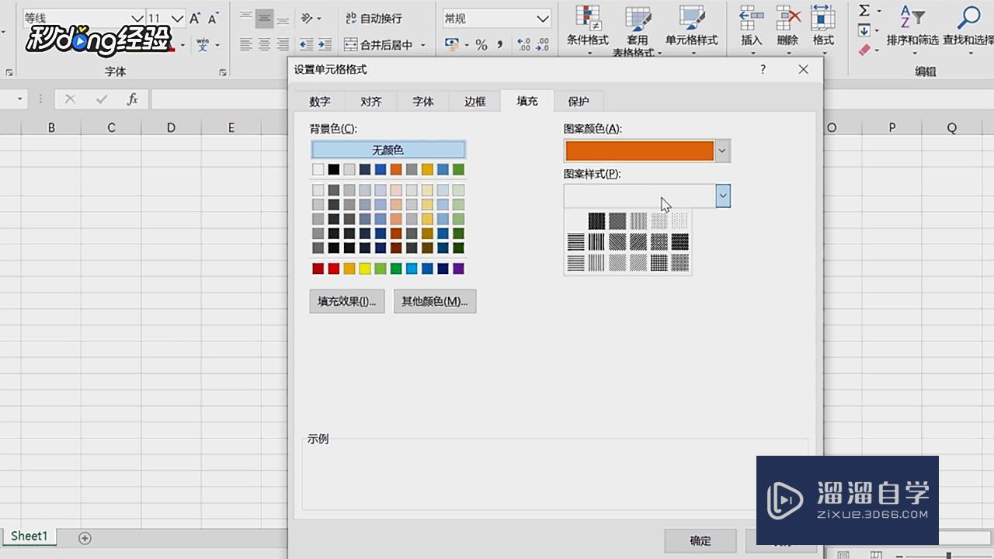This screenshot has width=994, height=559.
Task: Pick the purple standard color swatch
Action: (x=458, y=269)
